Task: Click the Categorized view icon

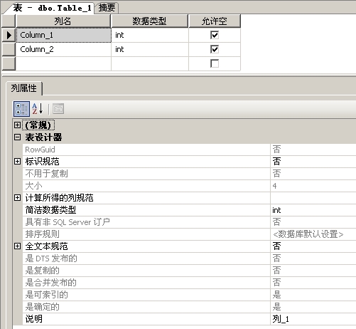Action: click(21, 109)
